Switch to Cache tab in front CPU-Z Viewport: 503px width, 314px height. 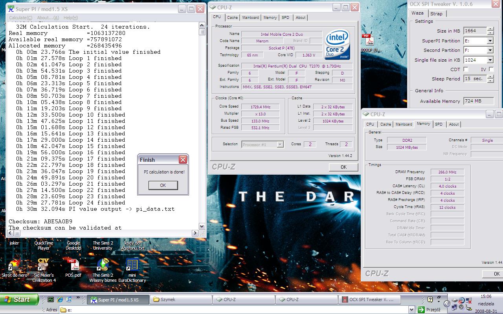(232, 18)
